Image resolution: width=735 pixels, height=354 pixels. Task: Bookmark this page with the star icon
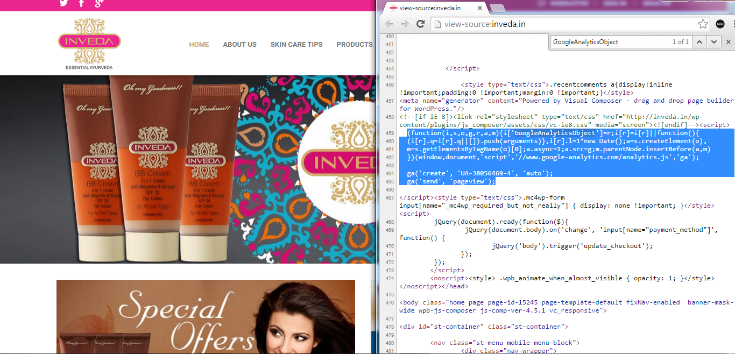coord(703,24)
